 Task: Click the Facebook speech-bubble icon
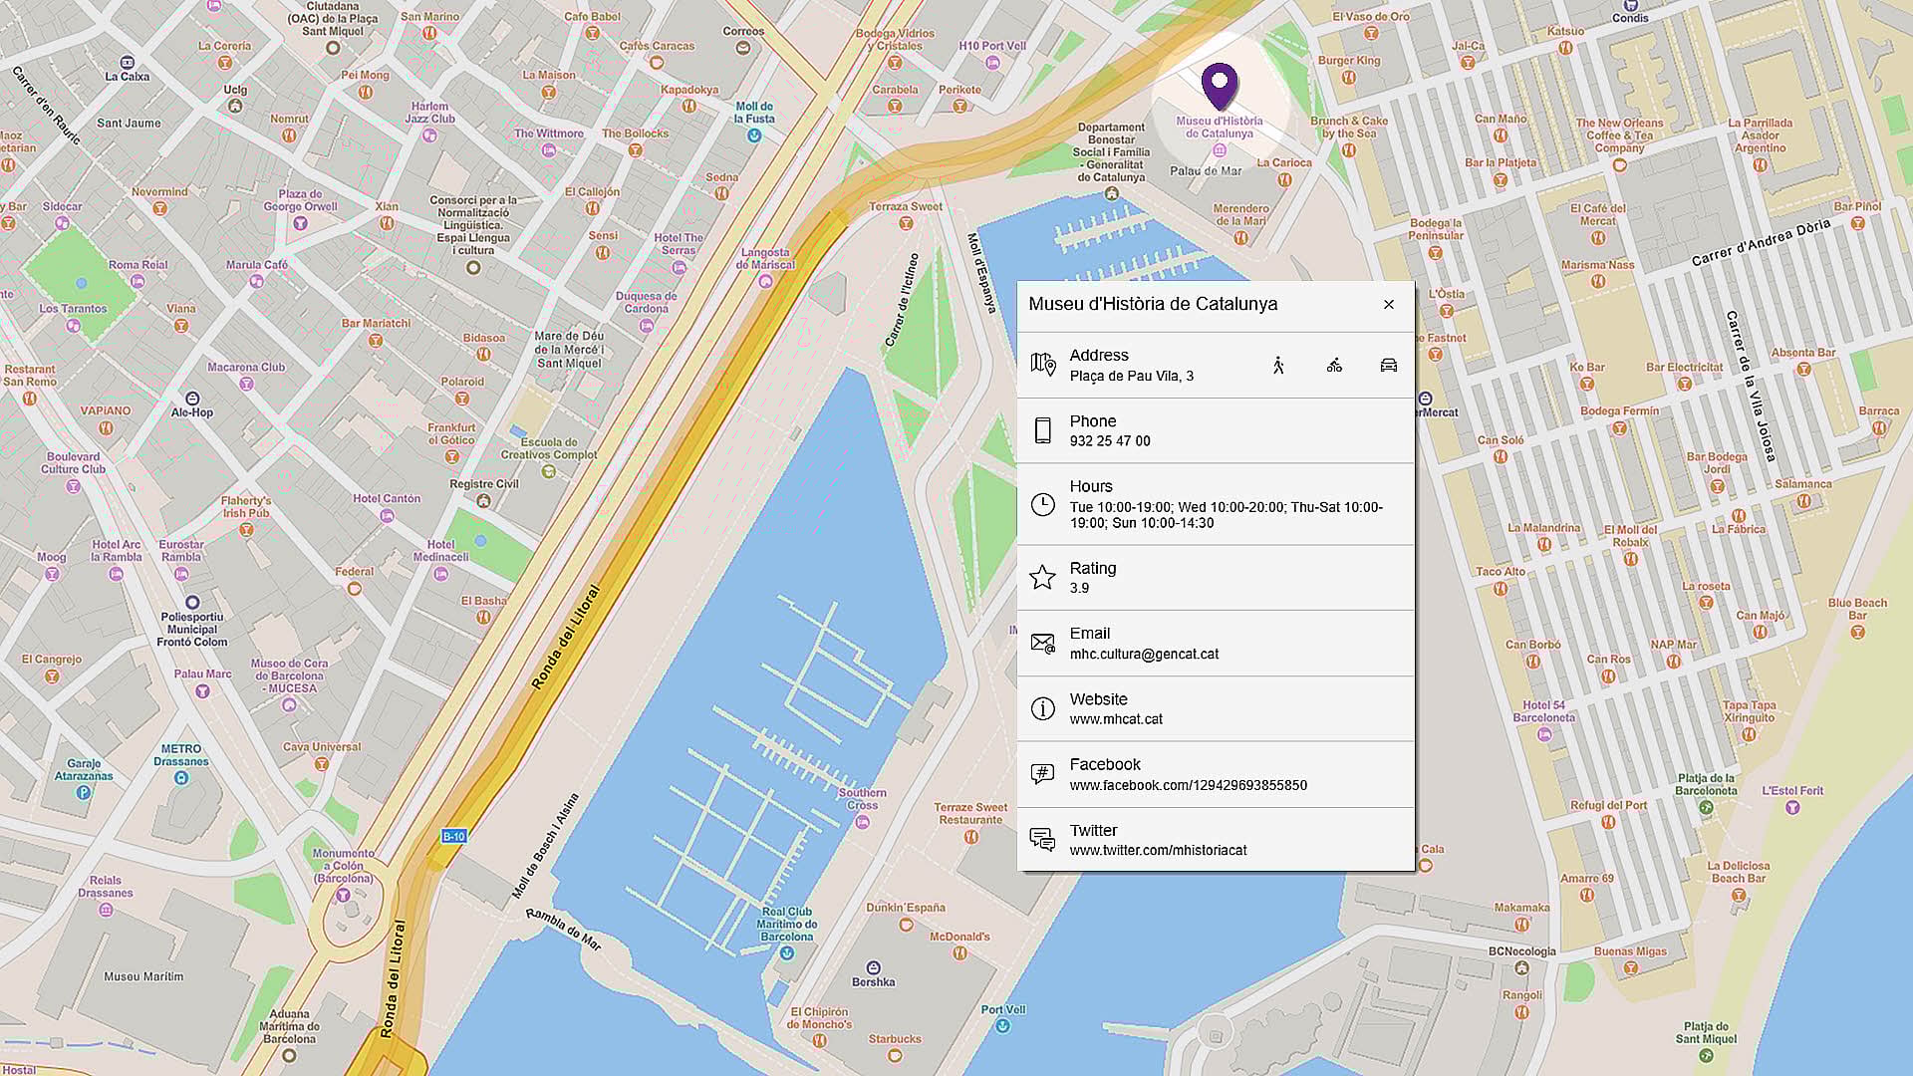[1043, 774]
